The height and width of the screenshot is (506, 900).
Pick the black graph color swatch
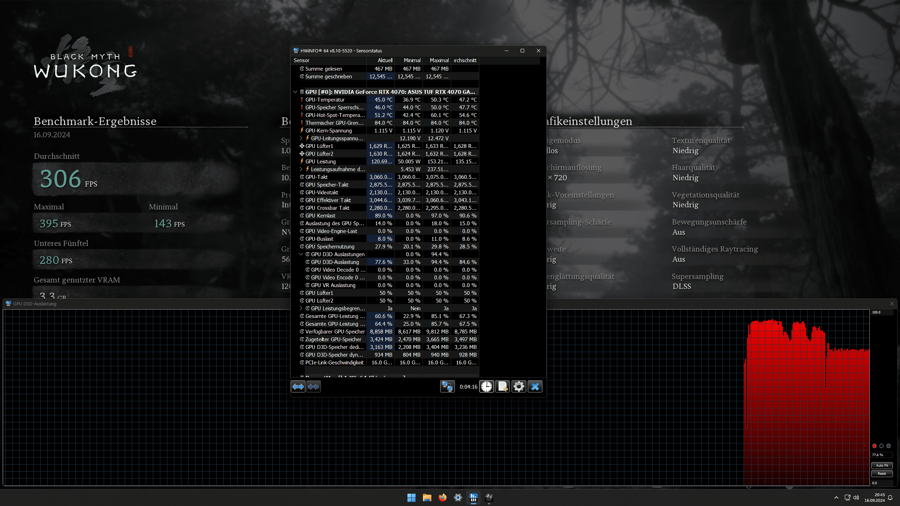[x=881, y=446]
